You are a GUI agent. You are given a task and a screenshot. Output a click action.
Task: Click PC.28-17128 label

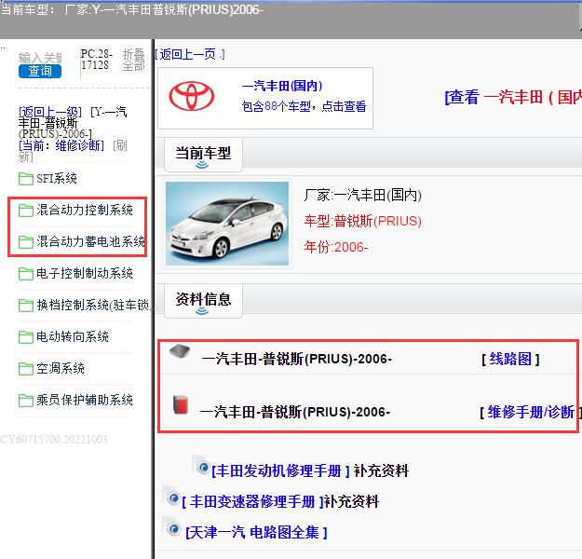96,60
